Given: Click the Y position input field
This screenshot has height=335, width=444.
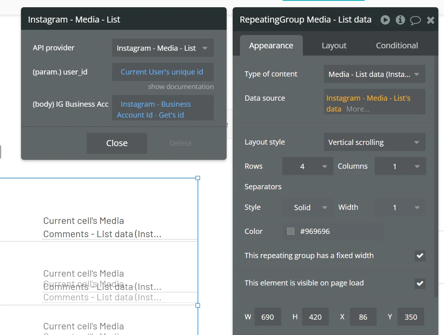Looking at the screenshot, I should 411,317.
